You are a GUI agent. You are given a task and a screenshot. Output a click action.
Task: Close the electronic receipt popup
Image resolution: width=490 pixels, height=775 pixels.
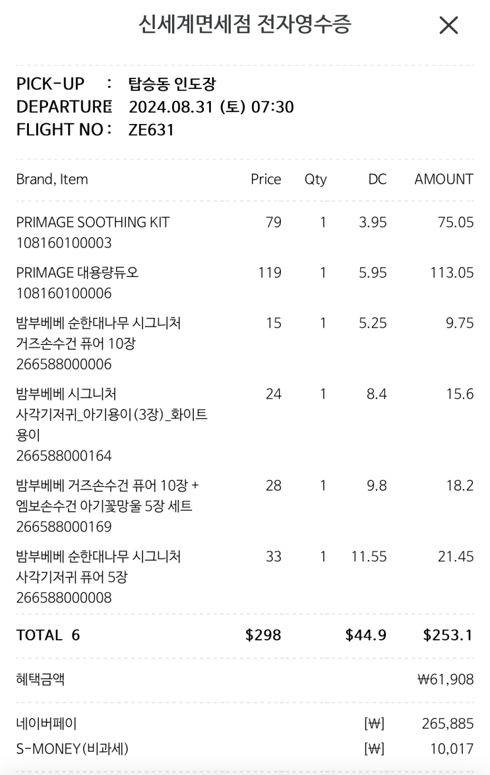(x=448, y=26)
